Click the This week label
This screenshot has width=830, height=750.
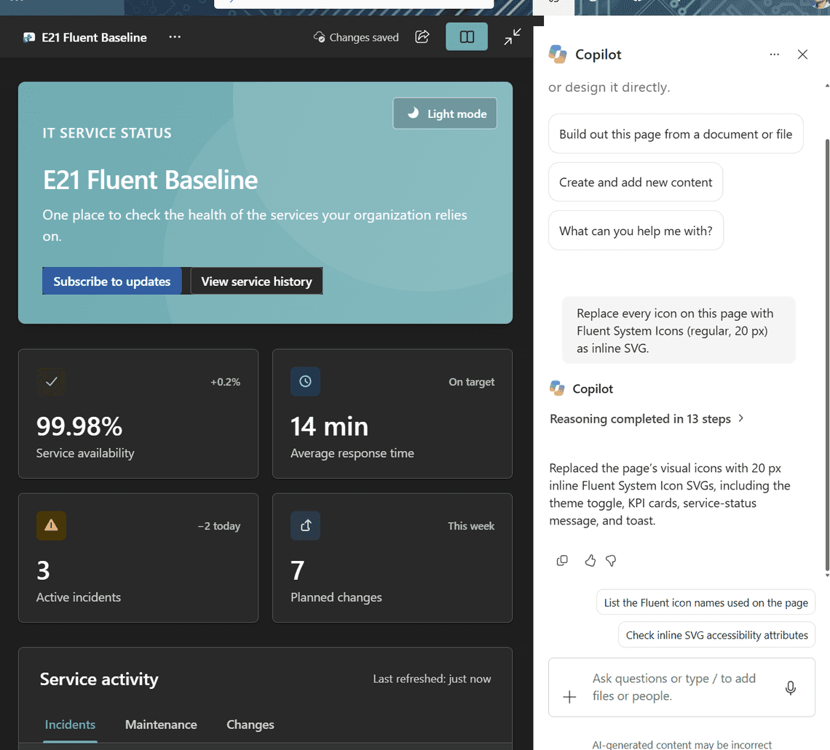(x=471, y=526)
